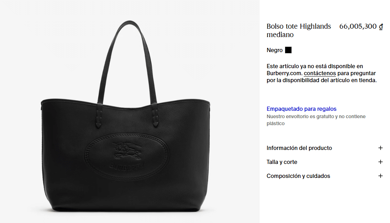The image size is (390, 223).
Task: Click the embossed equestrian knight emblem on bag
Action: click(127, 150)
